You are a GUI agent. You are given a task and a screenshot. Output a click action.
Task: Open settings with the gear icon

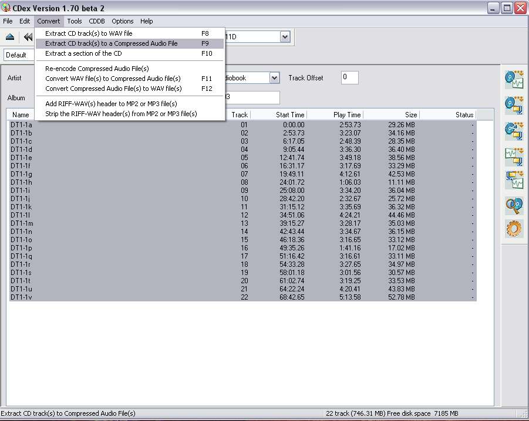pos(514,229)
